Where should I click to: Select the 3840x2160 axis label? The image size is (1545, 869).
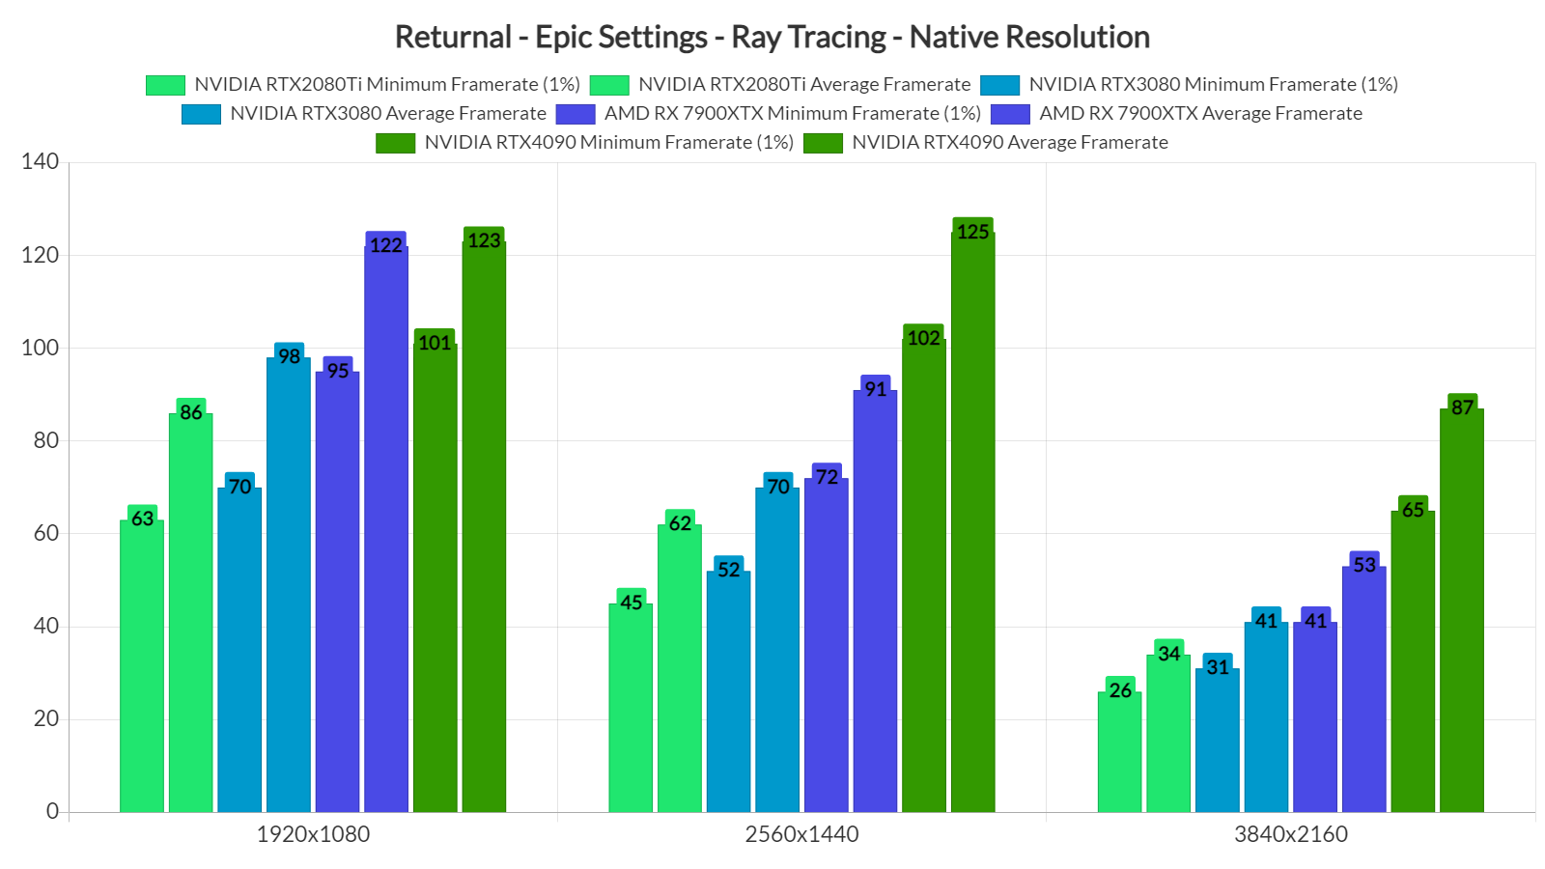click(x=1291, y=834)
